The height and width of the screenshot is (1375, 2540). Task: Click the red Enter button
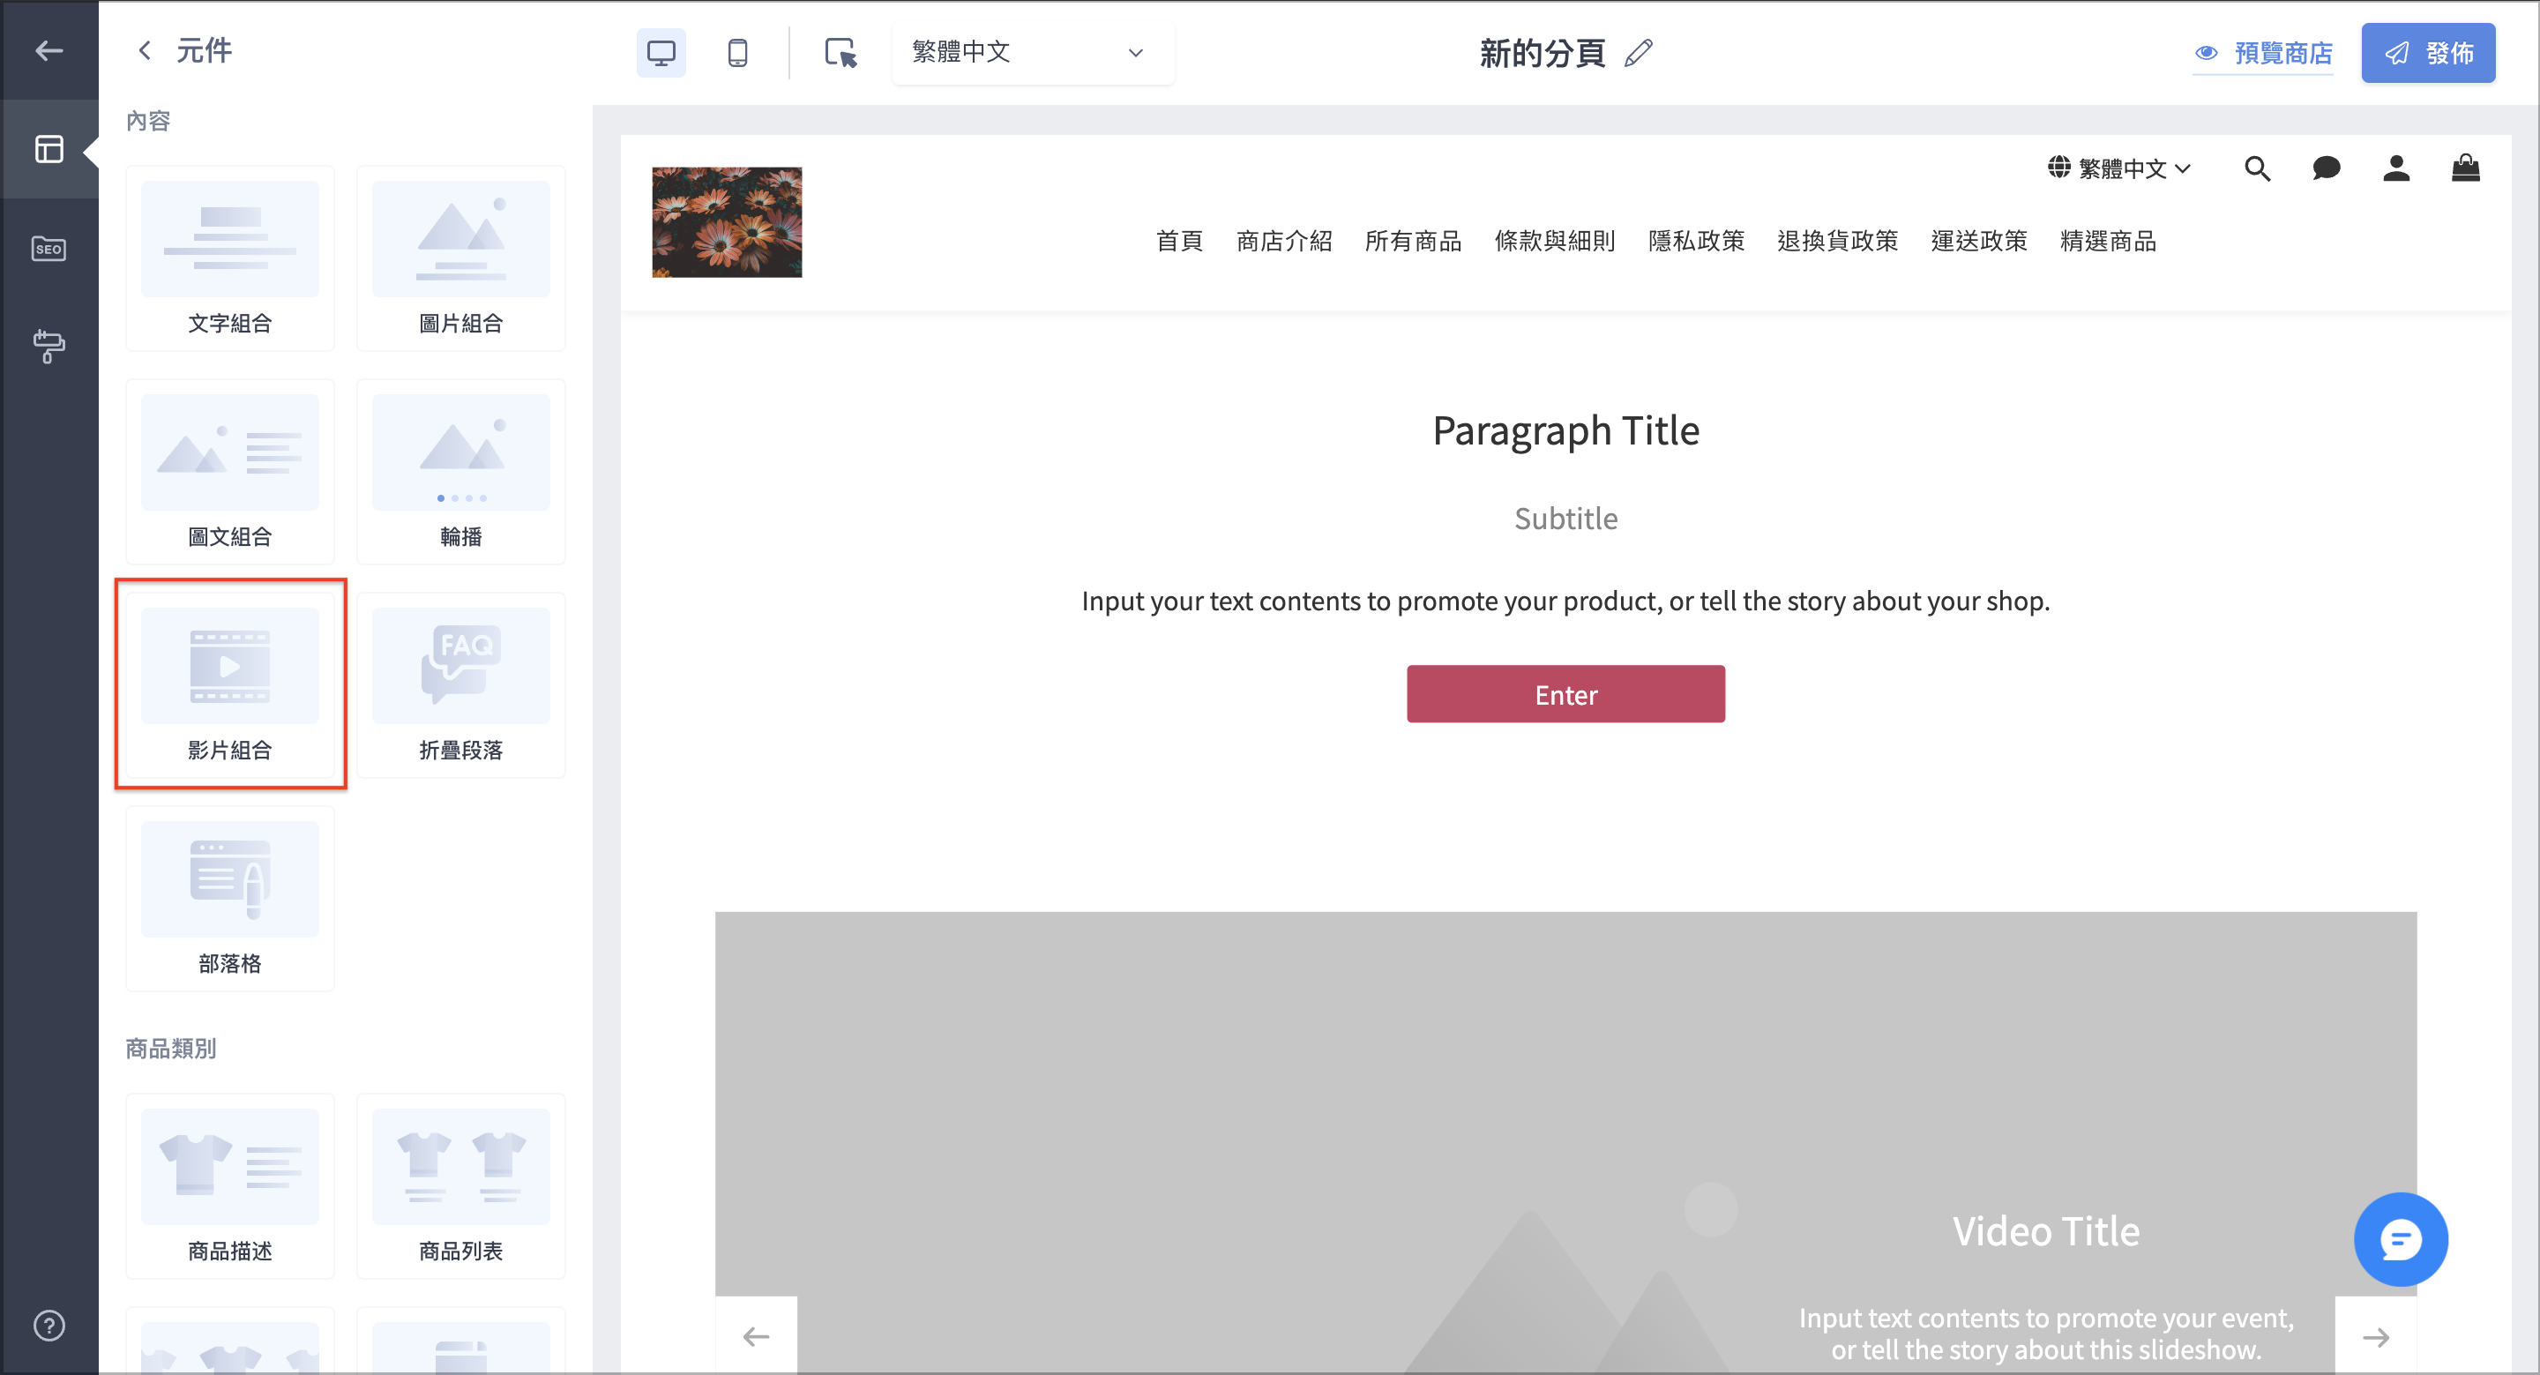[1565, 694]
